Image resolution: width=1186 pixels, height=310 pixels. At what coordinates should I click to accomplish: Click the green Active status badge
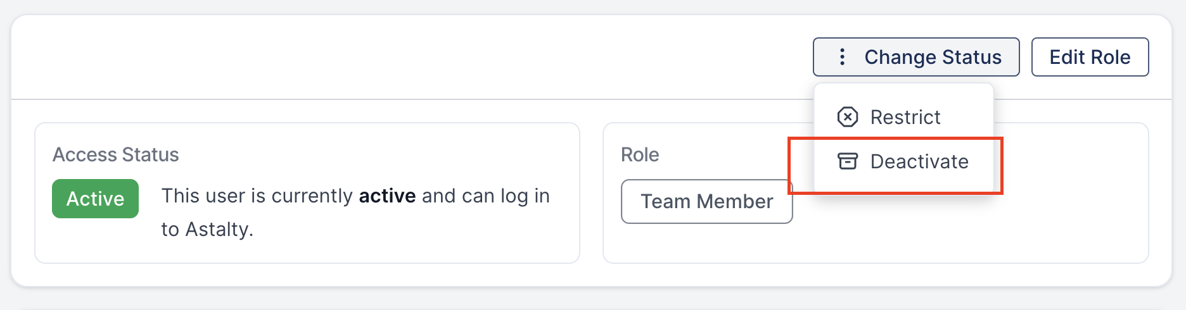(x=95, y=199)
